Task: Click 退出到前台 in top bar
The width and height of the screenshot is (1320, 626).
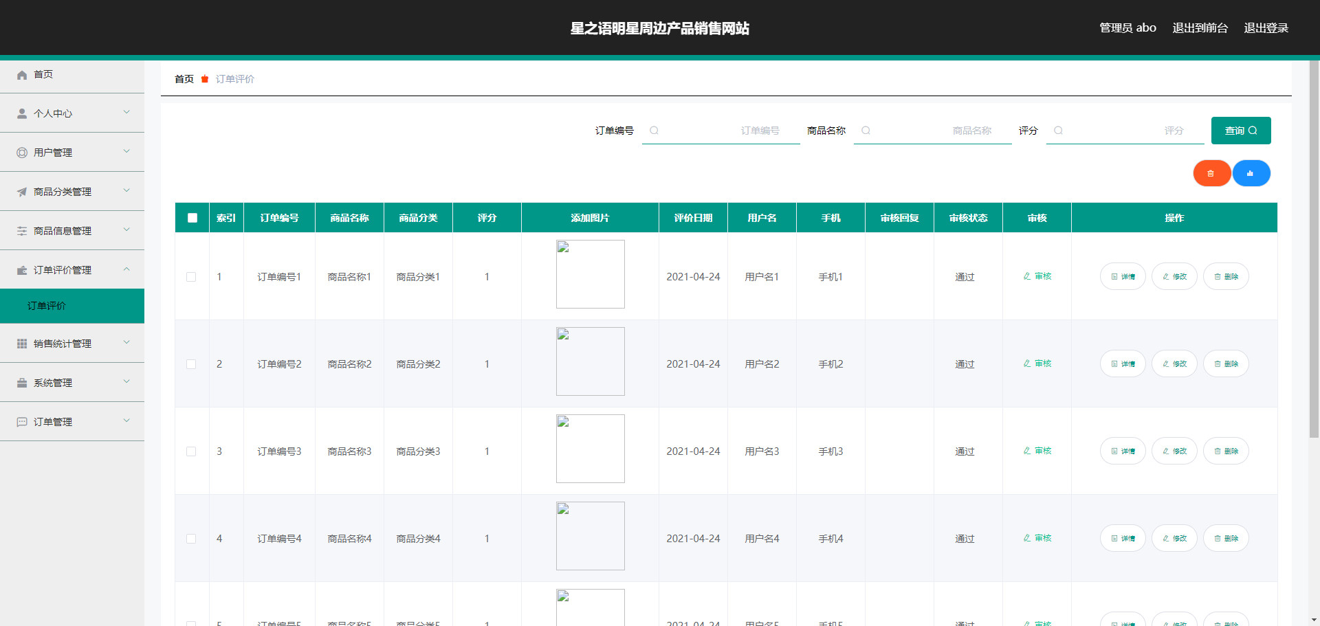Action: click(x=1200, y=28)
